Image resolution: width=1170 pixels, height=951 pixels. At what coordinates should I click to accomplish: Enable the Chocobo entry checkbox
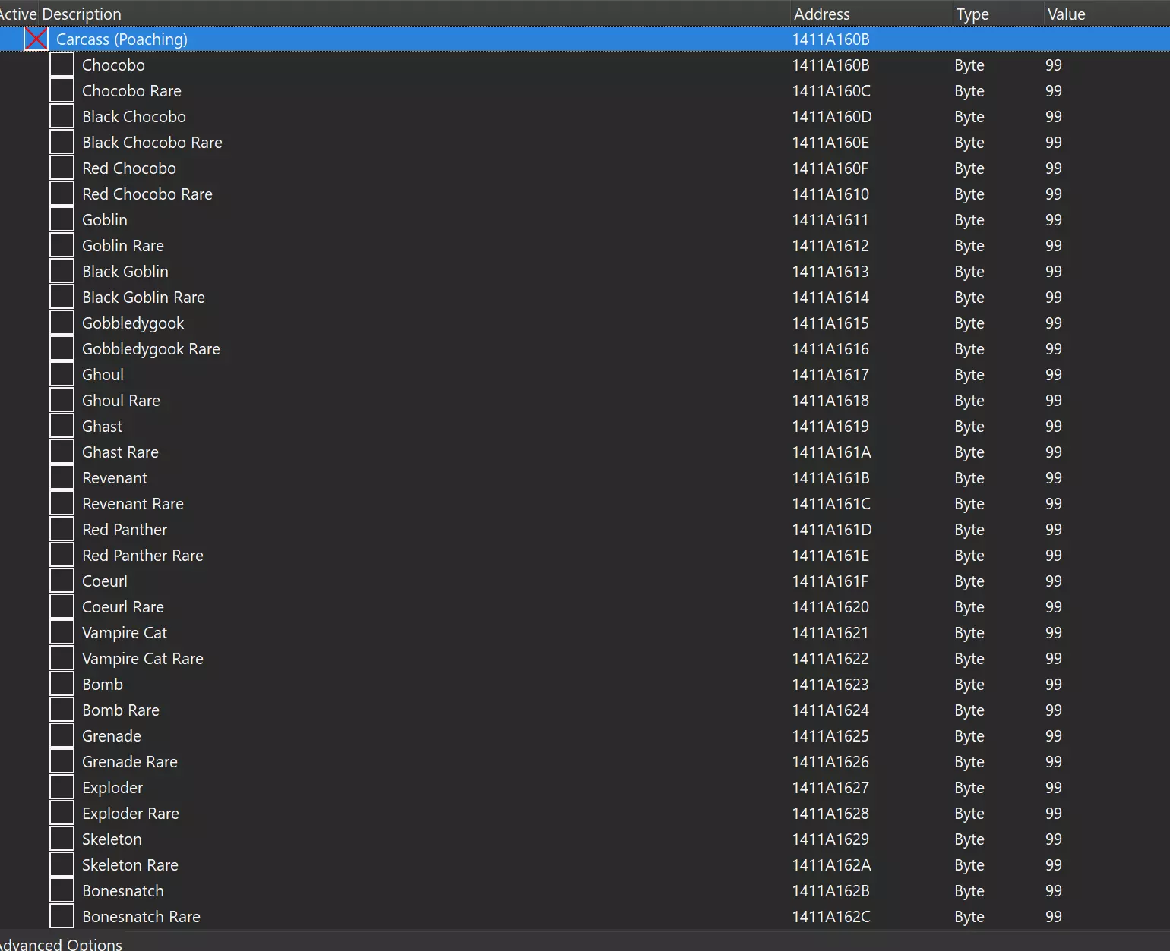(62, 65)
